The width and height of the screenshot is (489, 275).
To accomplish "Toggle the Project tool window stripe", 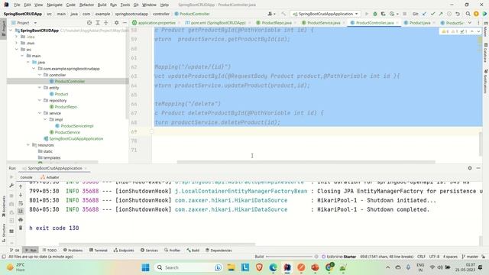I will (x=3, y=28).
